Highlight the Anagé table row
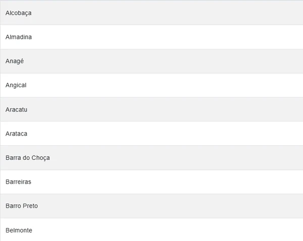The width and height of the screenshot is (303, 241). [x=151, y=61]
